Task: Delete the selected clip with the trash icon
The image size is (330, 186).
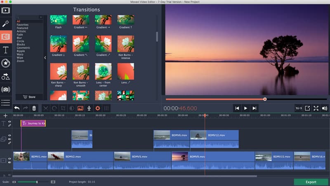Action: pyautogui.click(x=34, y=108)
